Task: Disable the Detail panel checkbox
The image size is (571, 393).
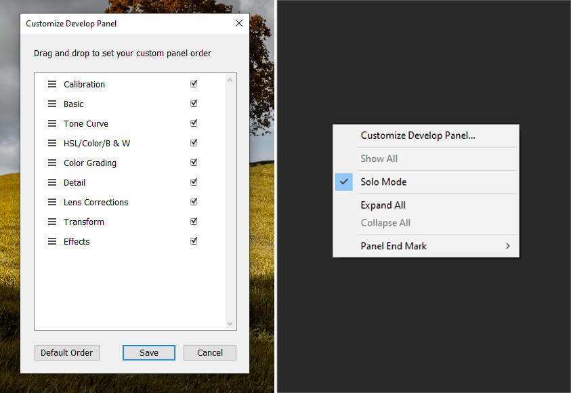Action: click(x=194, y=182)
